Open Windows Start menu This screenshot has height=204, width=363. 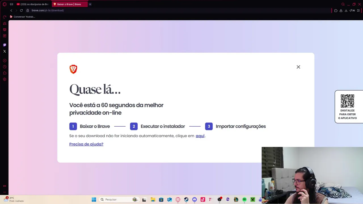(x=94, y=199)
